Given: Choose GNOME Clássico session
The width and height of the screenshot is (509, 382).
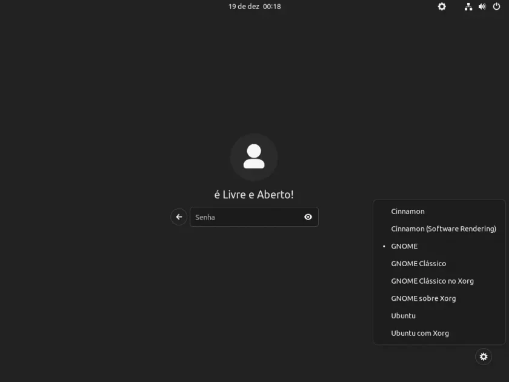Looking at the screenshot, I should coord(439,263).
